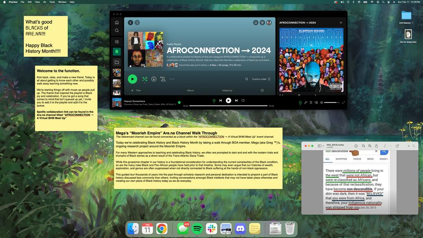Search within the playlist using magnifier icon

[247, 79]
